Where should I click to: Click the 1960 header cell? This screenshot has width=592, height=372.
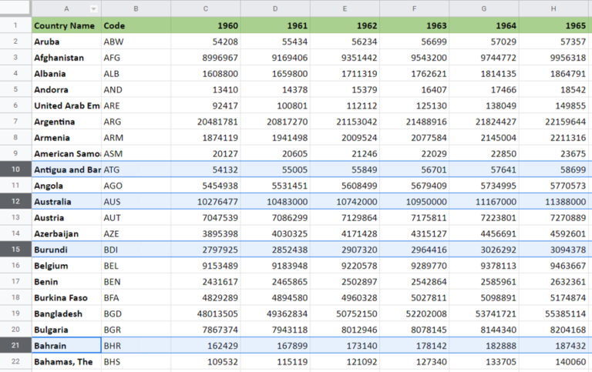pyautogui.click(x=205, y=25)
